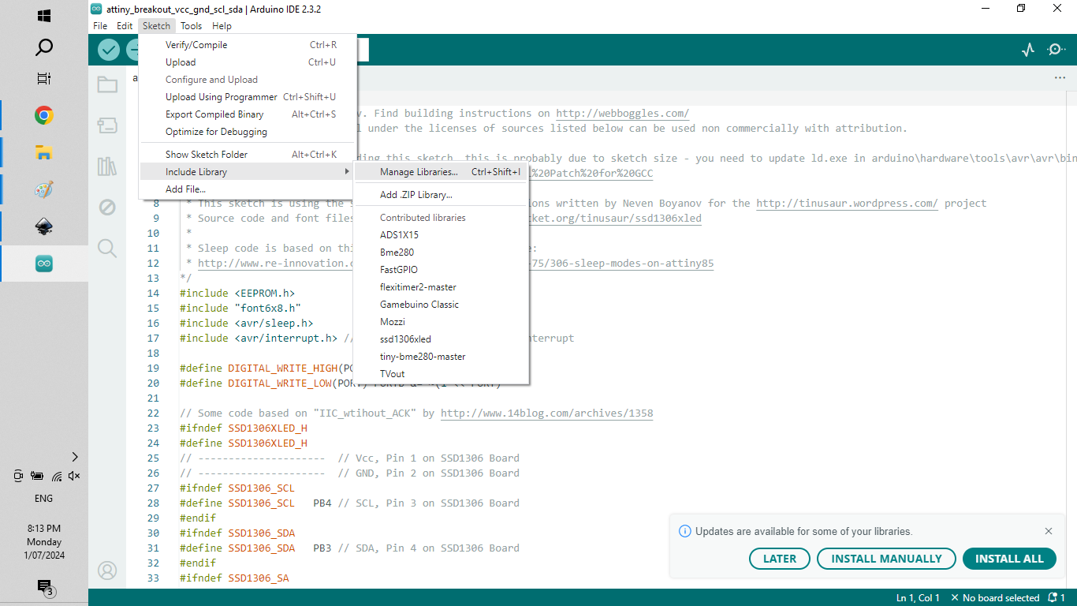This screenshot has width=1077, height=606.
Task: Open Windows Start menu
Action: (x=44, y=16)
